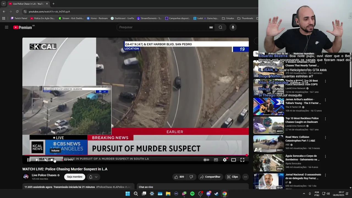Dislike the video
The image size is (352, 198).
(x=191, y=177)
